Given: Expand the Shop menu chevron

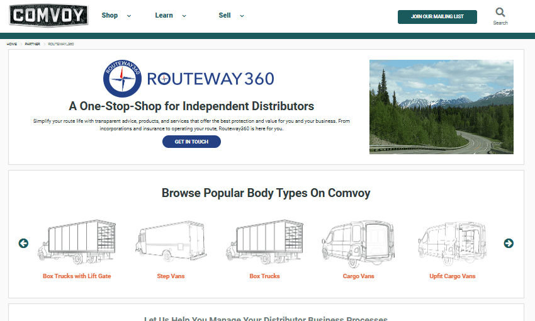Looking at the screenshot, I should click(129, 16).
